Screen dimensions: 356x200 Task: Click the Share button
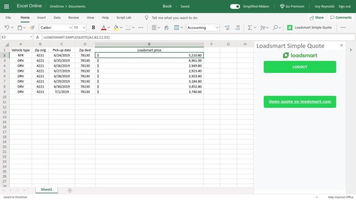click(316, 18)
